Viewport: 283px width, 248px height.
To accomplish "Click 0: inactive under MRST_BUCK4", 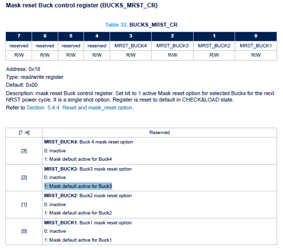I will pos(55,151).
